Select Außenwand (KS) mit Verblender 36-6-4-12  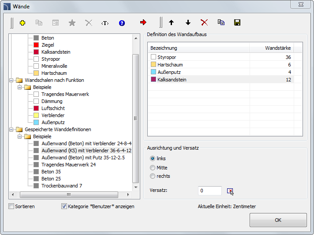[x=86, y=151]
